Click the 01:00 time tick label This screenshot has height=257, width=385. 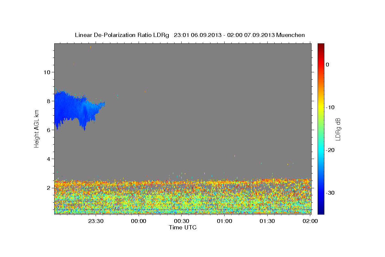[x=225, y=221]
